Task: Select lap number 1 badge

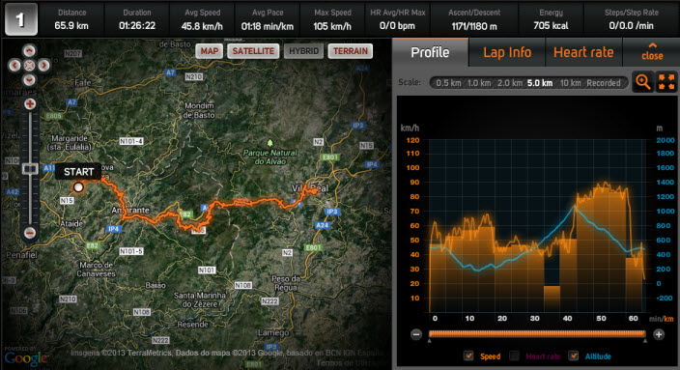Action: 21,19
